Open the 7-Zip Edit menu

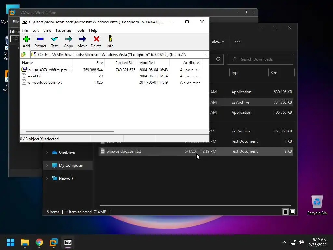click(x=35, y=30)
